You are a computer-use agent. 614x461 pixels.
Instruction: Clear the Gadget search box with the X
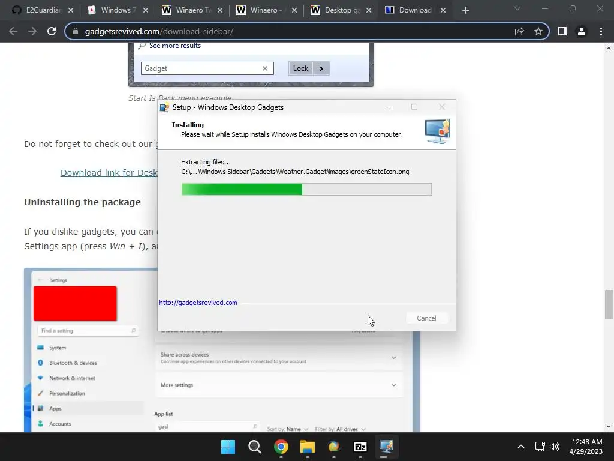264,68
